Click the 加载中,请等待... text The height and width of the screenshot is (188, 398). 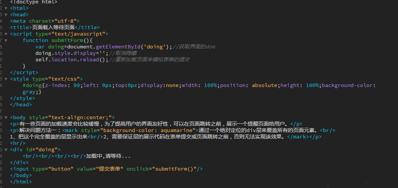tap(108, 156)
